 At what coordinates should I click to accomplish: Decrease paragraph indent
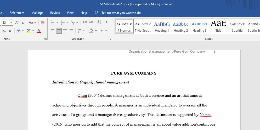coord(85,22)
